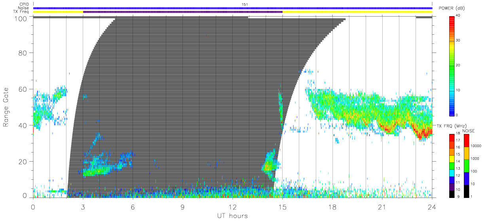Click the Noise row label above the plot
This screenshot has width=486, height=224.
point(24,8)
